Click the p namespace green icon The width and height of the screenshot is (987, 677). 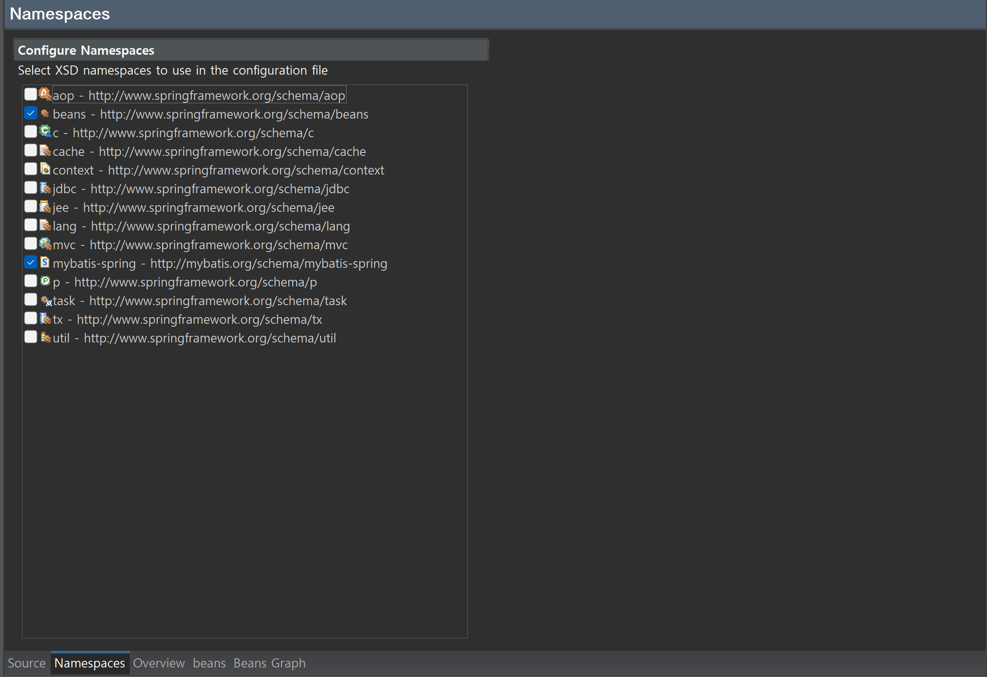click(45, 281)
